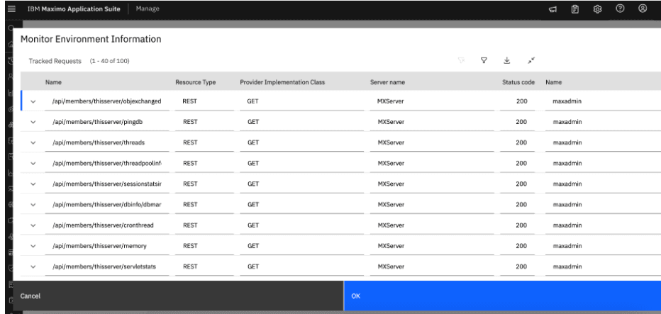Click Monitor Environment Information dialog title
This screenshot has width=661, height=314.
coord(91,39)
